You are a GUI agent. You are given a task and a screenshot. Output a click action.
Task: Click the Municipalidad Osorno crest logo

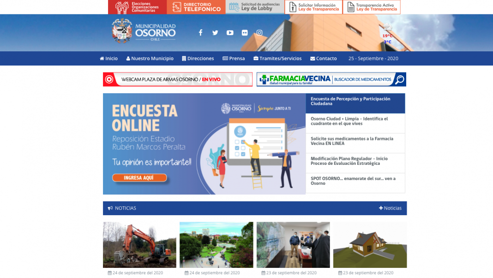122,31
